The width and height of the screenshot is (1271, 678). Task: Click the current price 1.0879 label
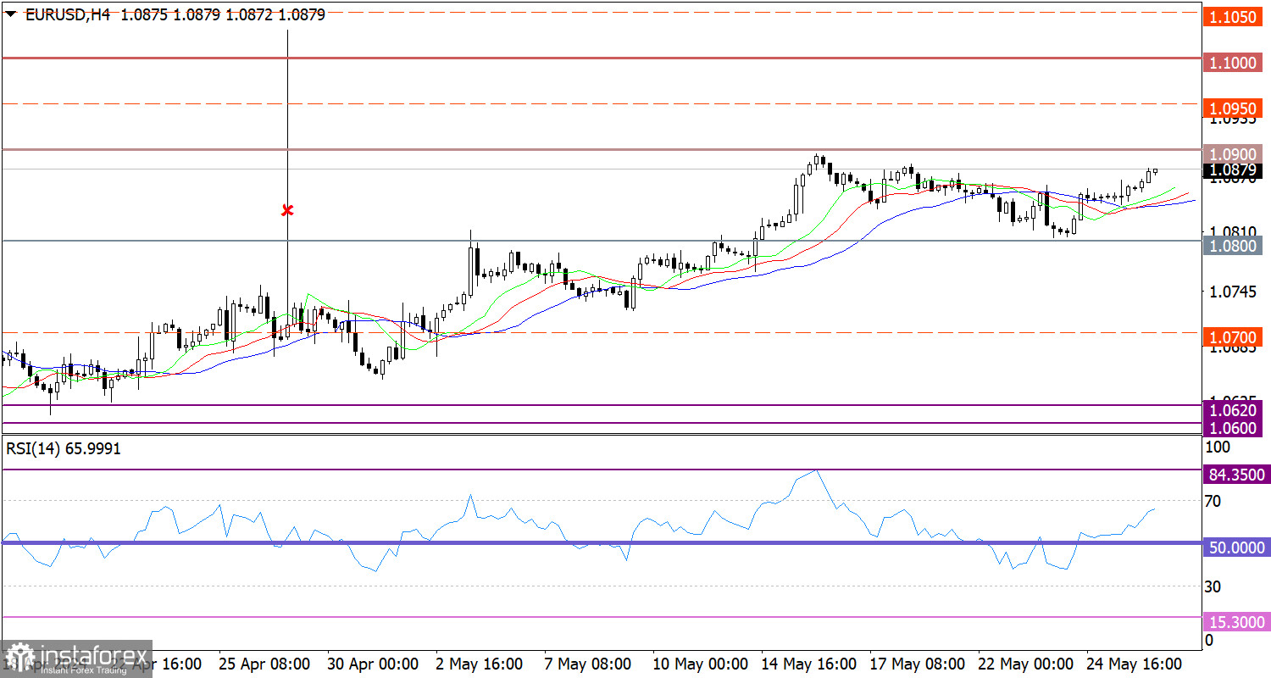(x=1232, y=169)
